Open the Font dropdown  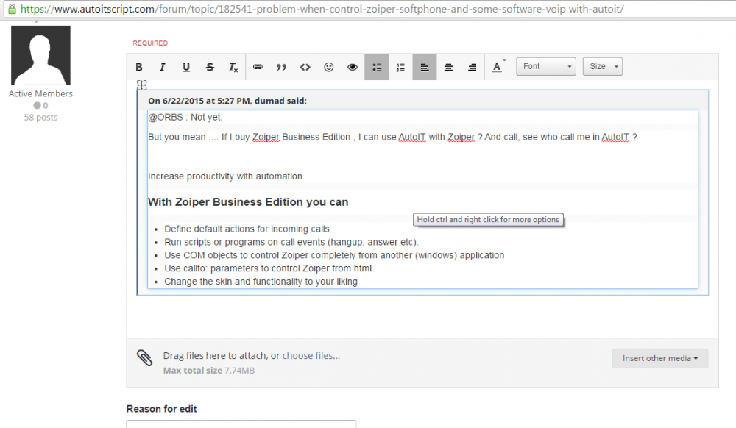point(546,67)
